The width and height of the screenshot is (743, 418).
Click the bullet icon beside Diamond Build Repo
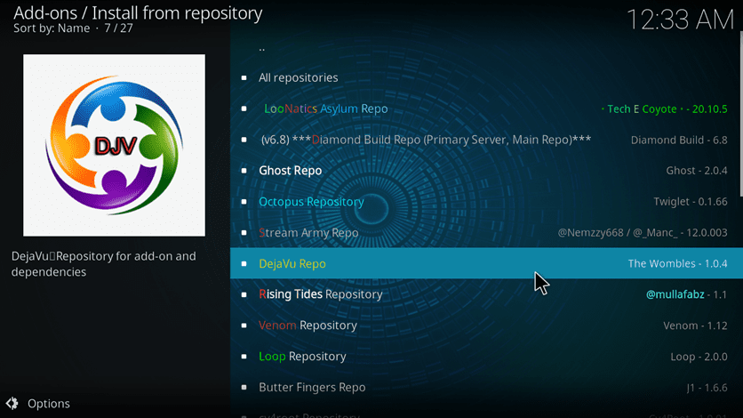coord(244,140)
